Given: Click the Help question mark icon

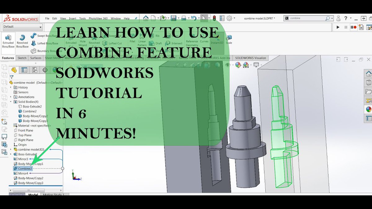Looking at the screenshot, I should tap(346, 18).
